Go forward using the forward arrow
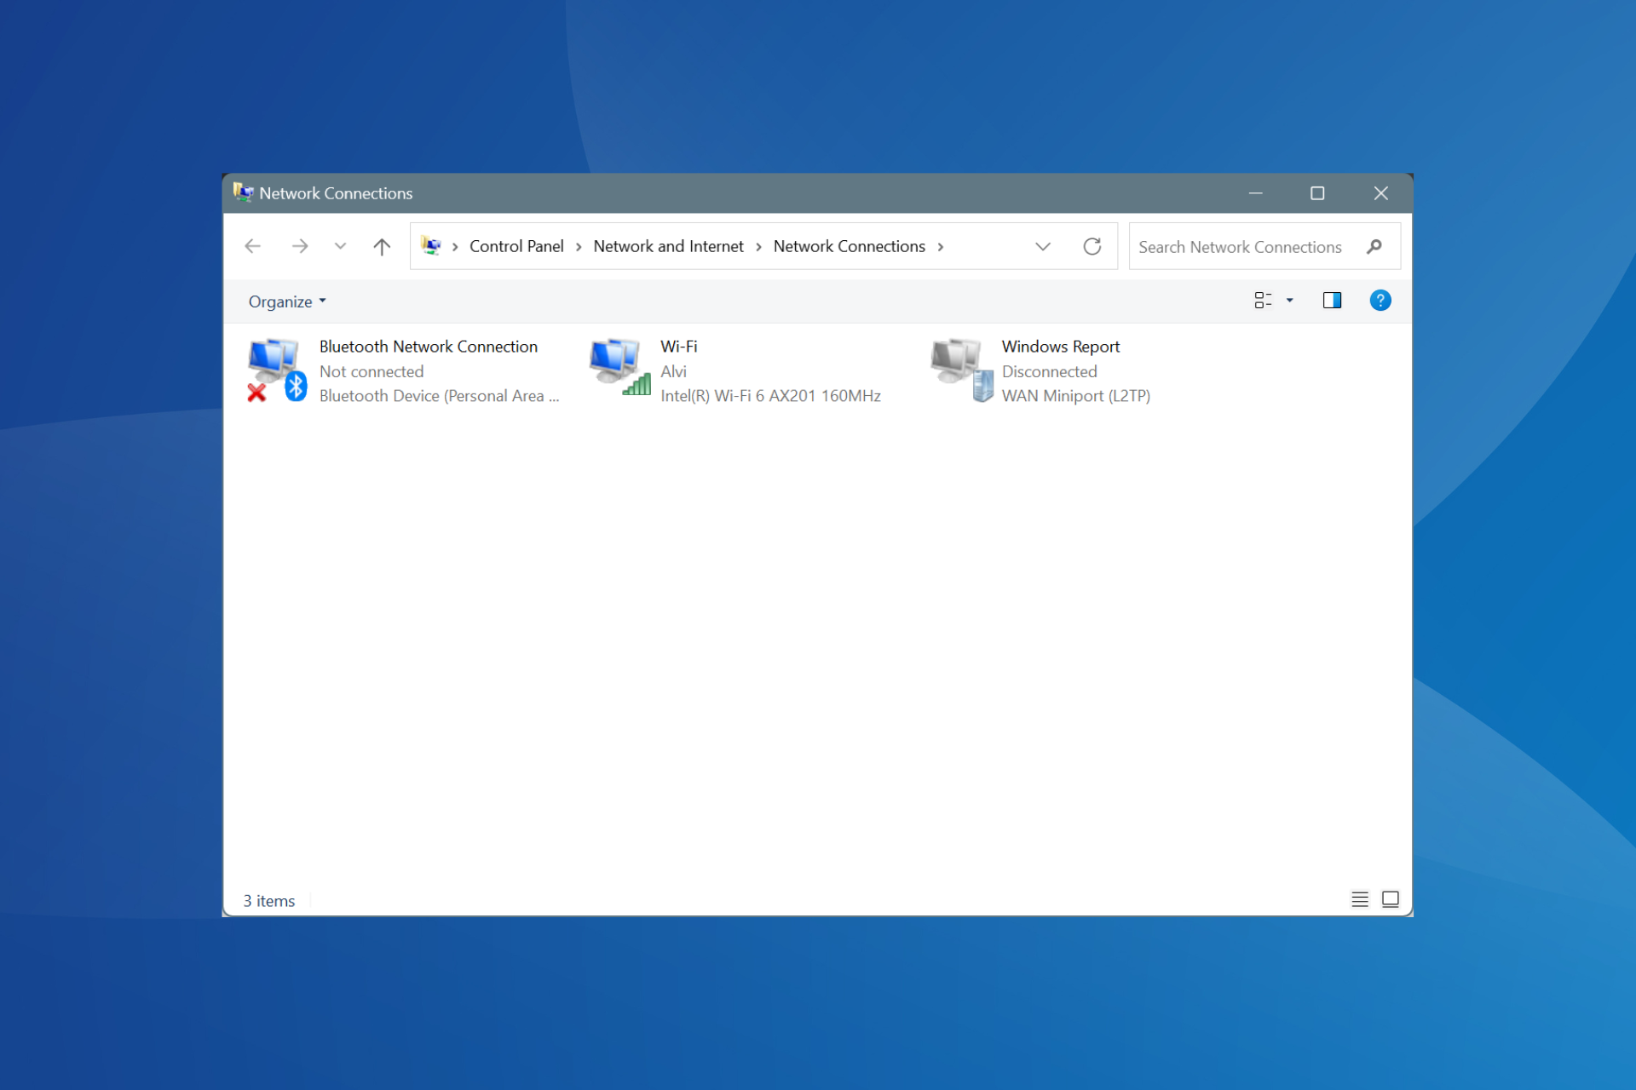The width and height of the screenshot is (1636, 1090). click(299, 247)
